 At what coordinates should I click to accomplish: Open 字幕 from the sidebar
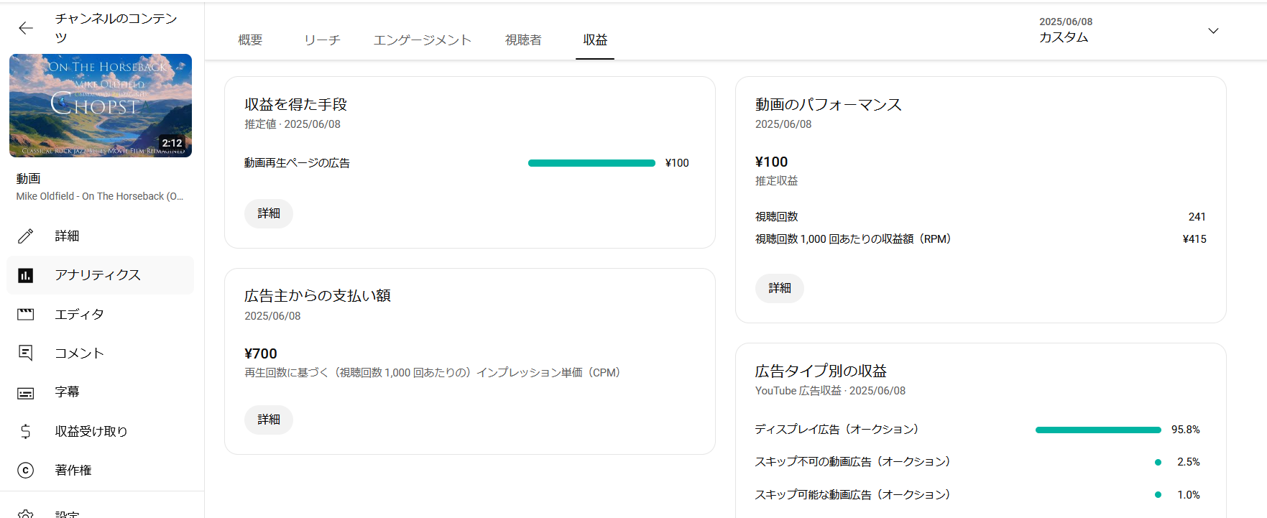(101, 392)
